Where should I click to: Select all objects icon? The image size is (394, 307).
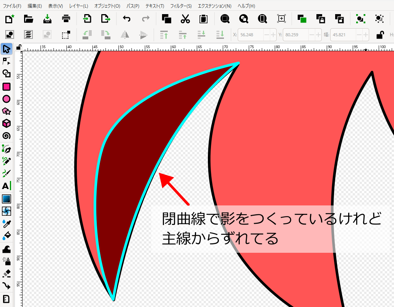pos(10,35)
